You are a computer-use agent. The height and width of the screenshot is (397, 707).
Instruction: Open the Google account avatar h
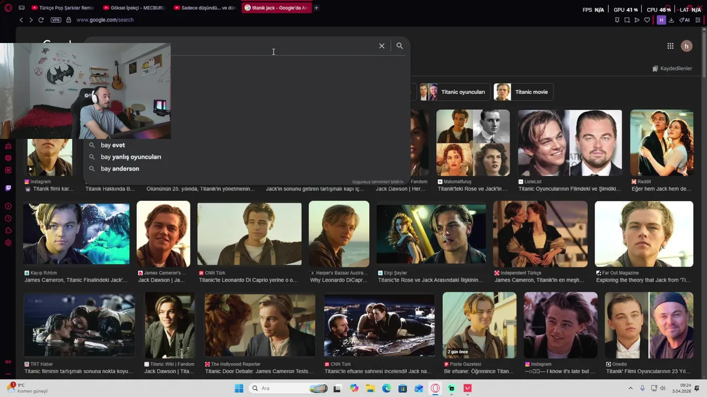coord(687,46)
